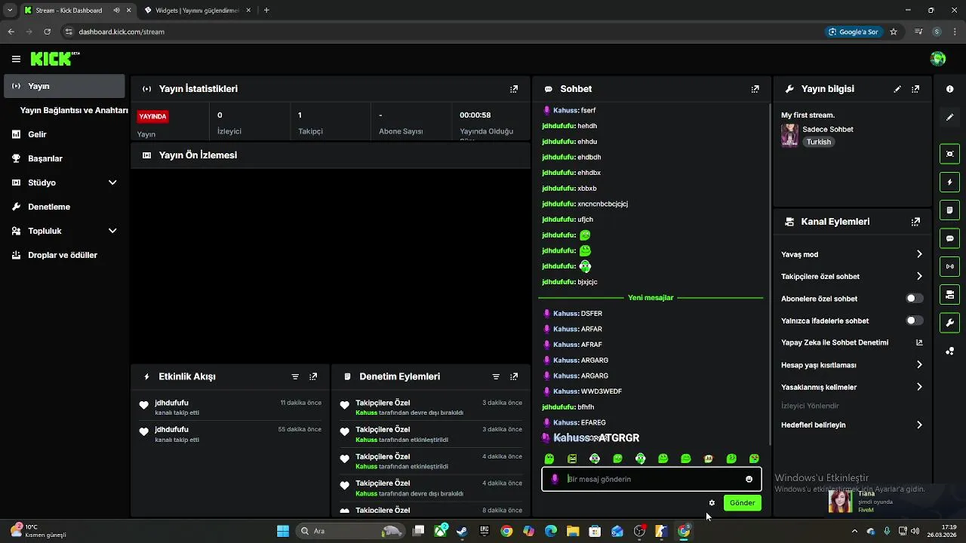Pop out the Etkinlik Akışı panel
The image size is (966, 543).
313,376
